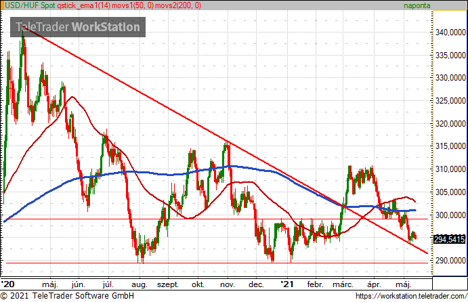Click the febr. label on time axis

coord(315,284)
